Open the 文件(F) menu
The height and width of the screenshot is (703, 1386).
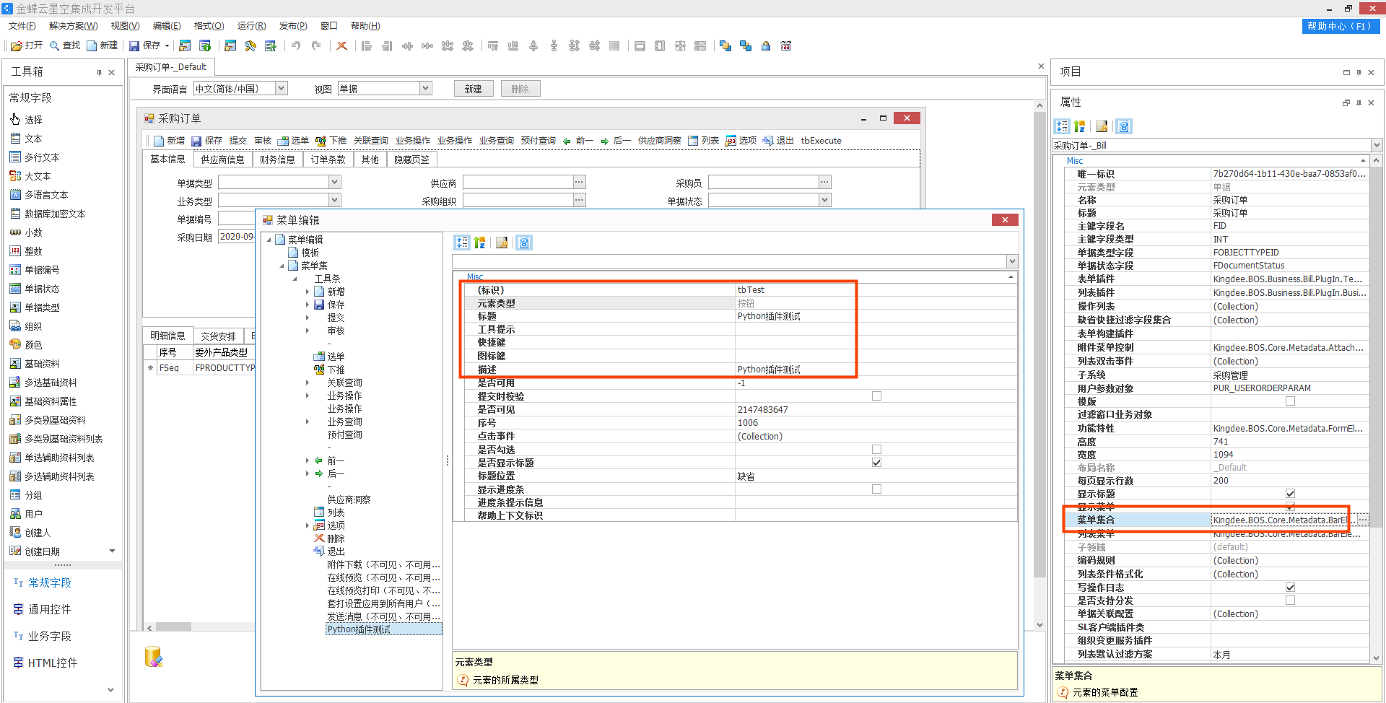(x=22, y=26)
